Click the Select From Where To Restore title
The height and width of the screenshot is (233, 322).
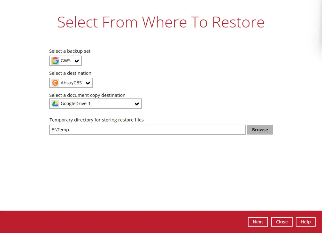click(161, 22)
